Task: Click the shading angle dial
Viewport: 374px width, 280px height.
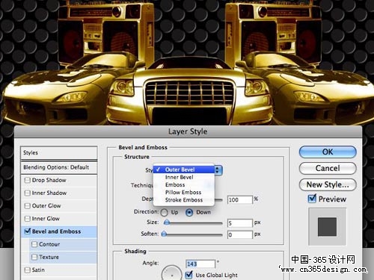Action: pos(171,273)
